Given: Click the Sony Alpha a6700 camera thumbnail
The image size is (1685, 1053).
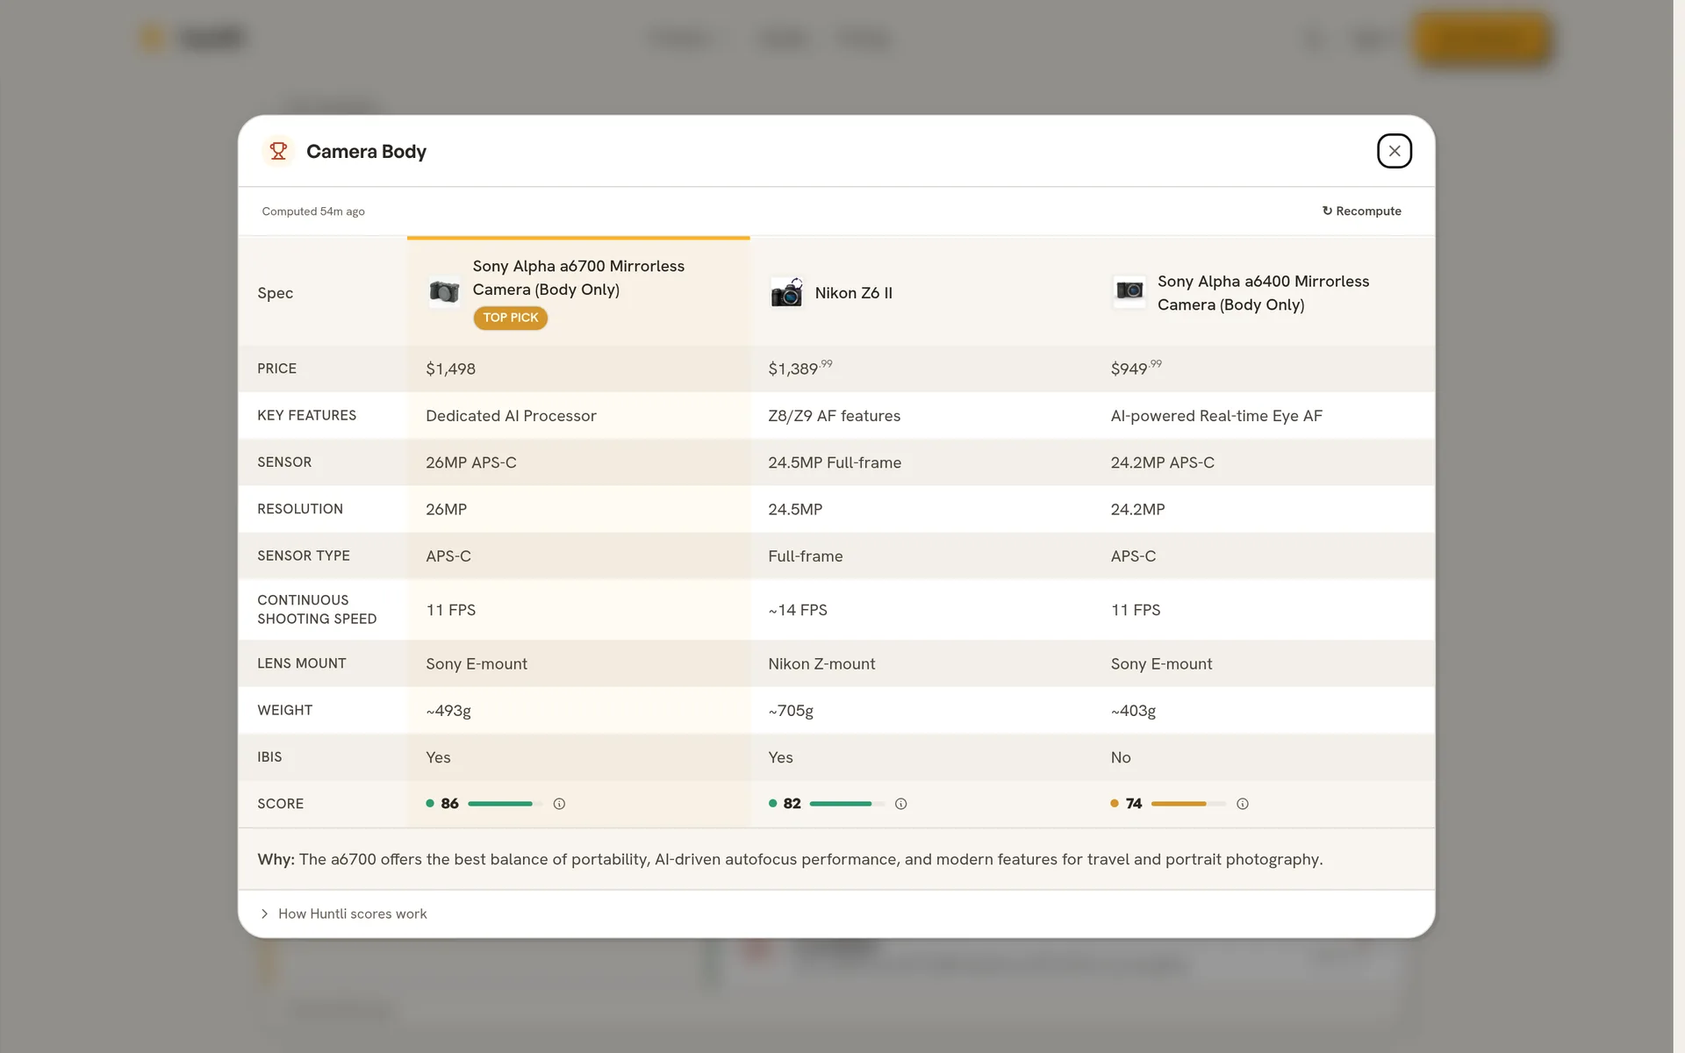Looking at the screenshot, I should 444,291.
